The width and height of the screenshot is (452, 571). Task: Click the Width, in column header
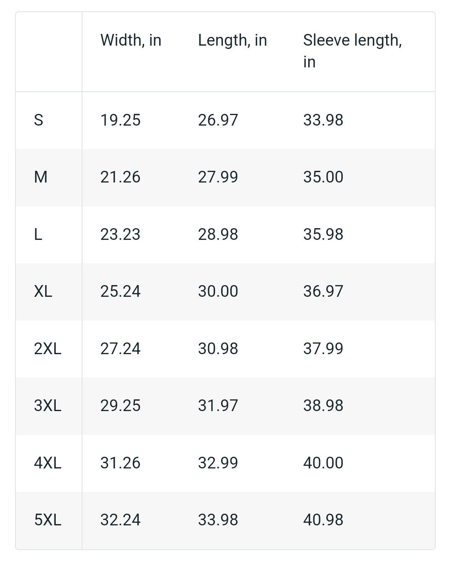tap(131, 41)
